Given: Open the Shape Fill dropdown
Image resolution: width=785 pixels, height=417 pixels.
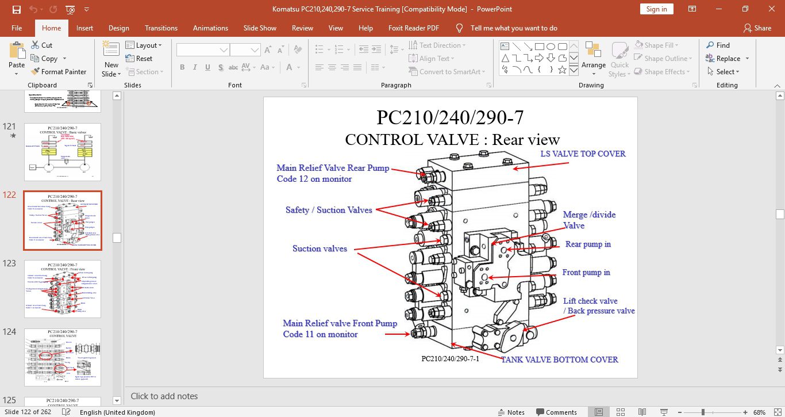Looking at the screenshot, I should click(x=657, y=45).
